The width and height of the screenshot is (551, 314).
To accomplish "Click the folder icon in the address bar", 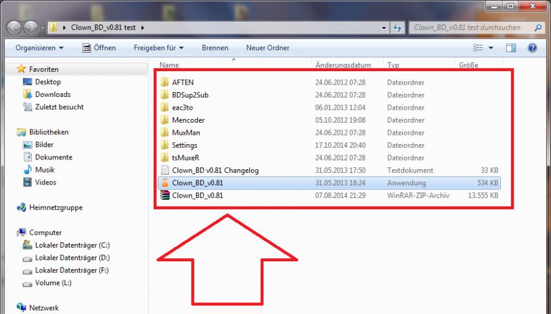I will click(x=53, y=27).
